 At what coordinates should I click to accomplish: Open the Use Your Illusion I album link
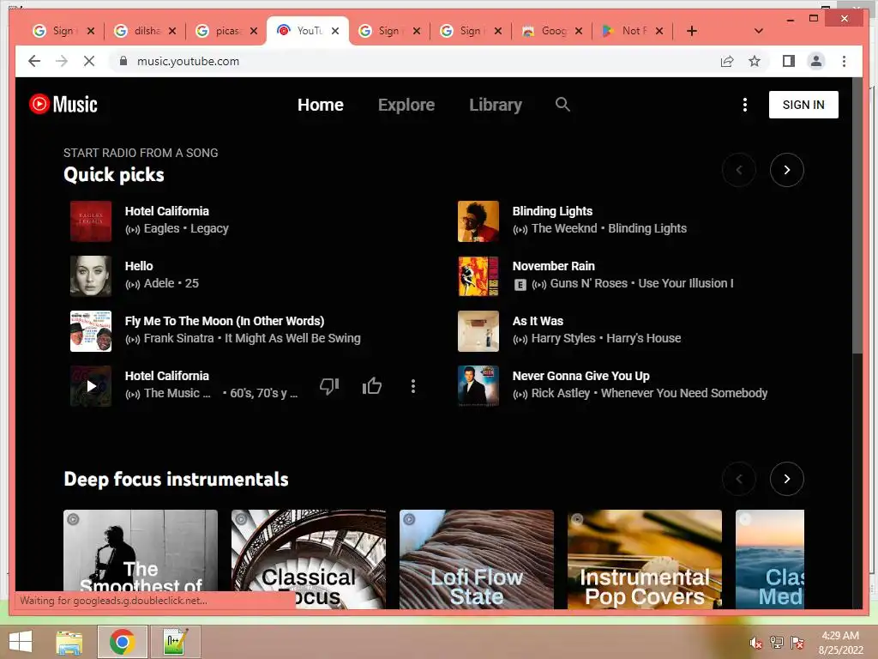tap(685, 283)
